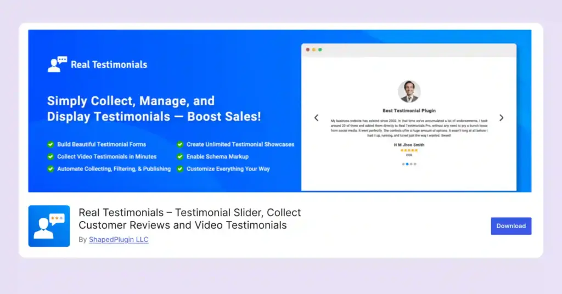562x294 pixels.
Task: Click the 'H M Jhon Smith' name text
Action: click(409, 145)
